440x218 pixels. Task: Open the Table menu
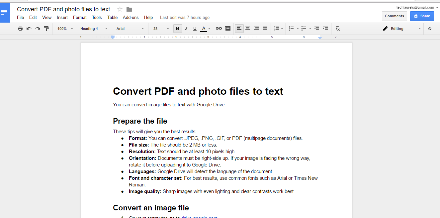click(x=112, y=17)
